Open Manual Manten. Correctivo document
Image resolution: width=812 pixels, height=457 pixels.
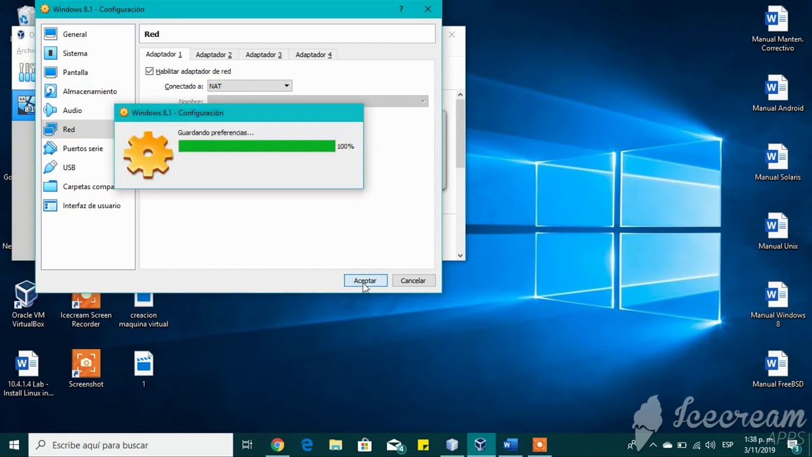tap(777, 29)
